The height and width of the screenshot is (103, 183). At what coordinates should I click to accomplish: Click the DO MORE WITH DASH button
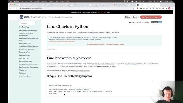151,17
